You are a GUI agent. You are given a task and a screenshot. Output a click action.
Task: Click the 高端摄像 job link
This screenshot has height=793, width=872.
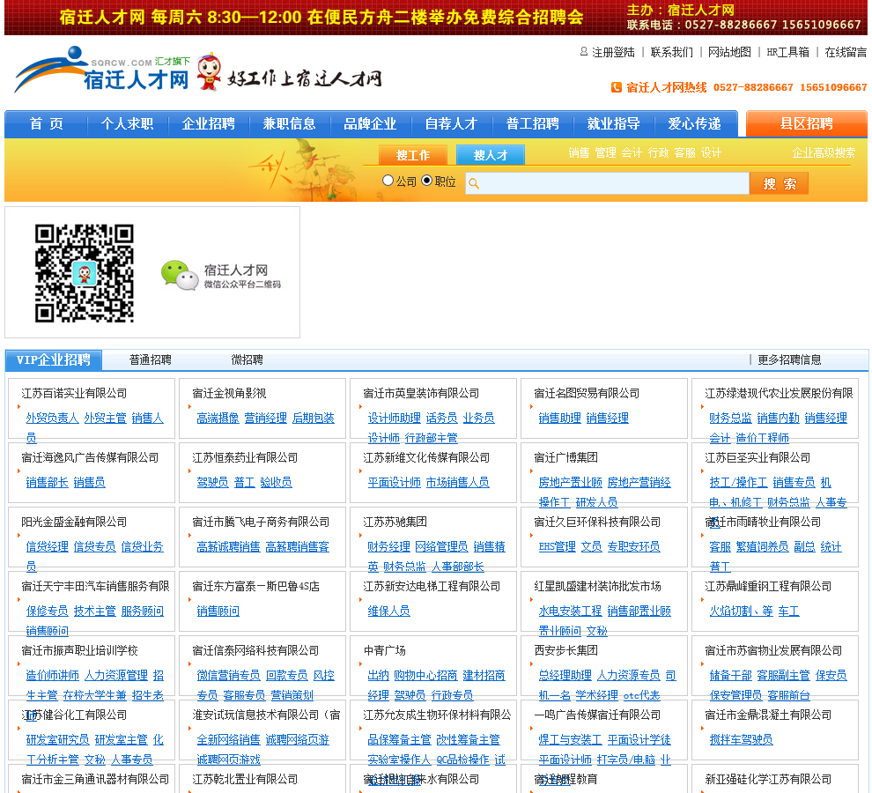218,418
